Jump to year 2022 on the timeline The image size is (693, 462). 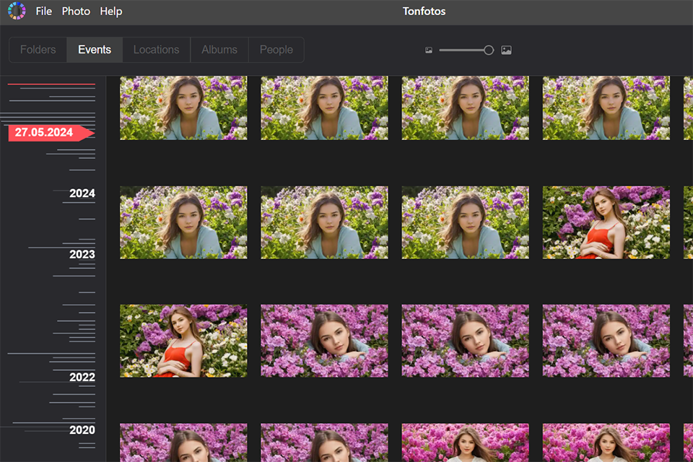(84, 377)
